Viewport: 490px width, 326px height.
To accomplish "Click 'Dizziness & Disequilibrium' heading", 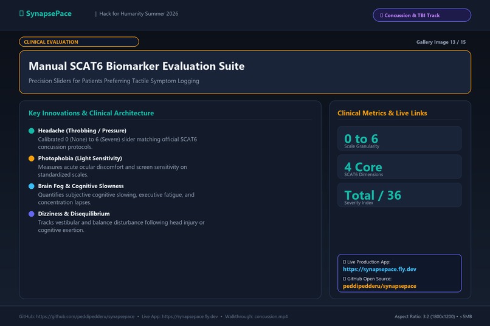I will tap(74, 214).
